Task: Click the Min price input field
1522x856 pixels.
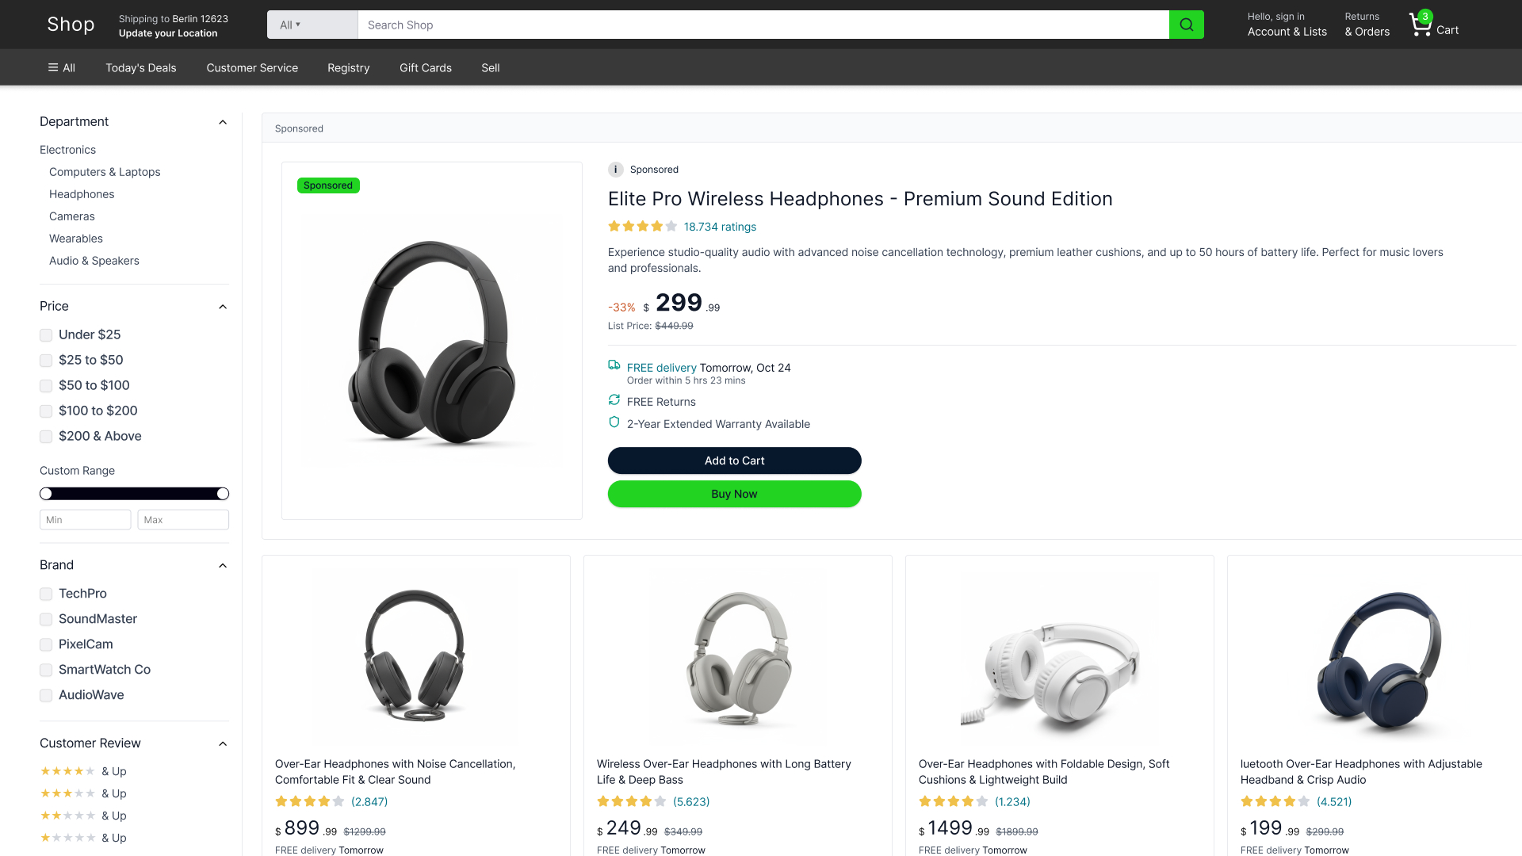Action: 86,520
